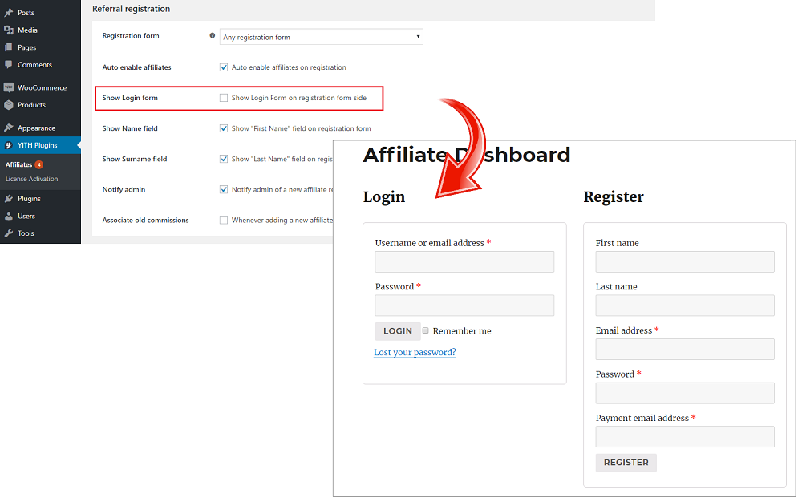Viewport: 802px width, 502px height.
Task: Toggle the Remember me checkbox
Action: pos(426,330)
